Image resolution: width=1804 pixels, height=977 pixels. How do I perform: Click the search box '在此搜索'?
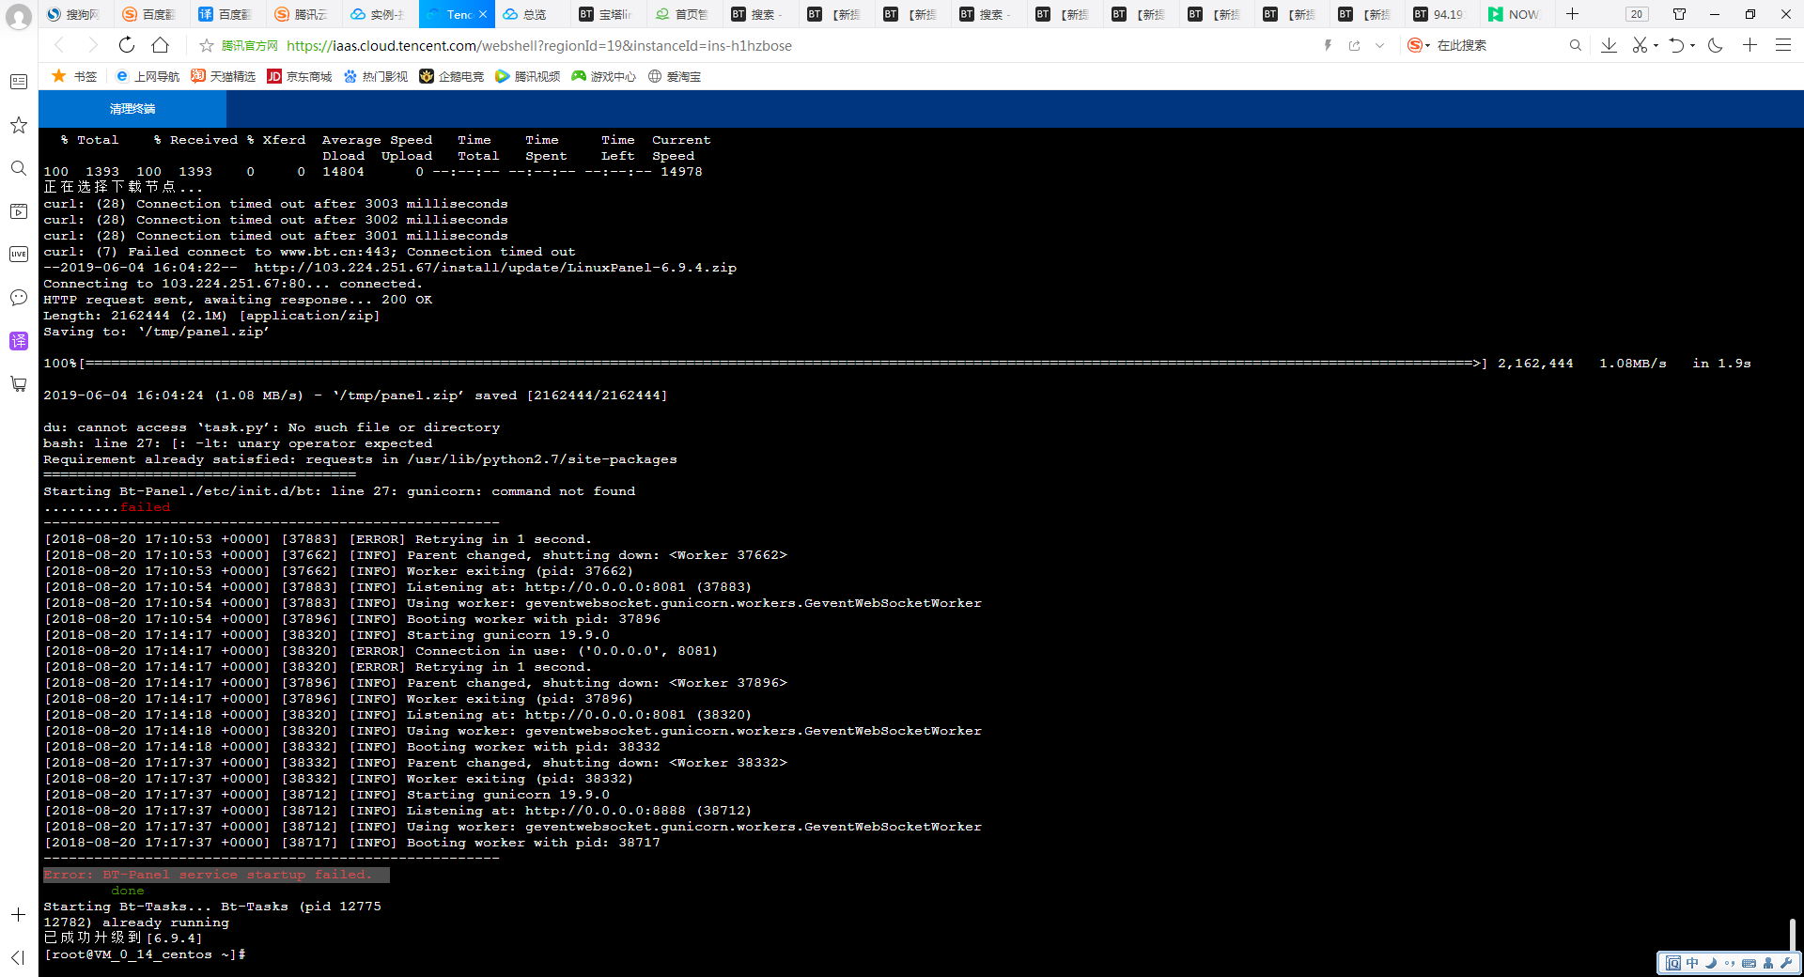[1499, 45]
